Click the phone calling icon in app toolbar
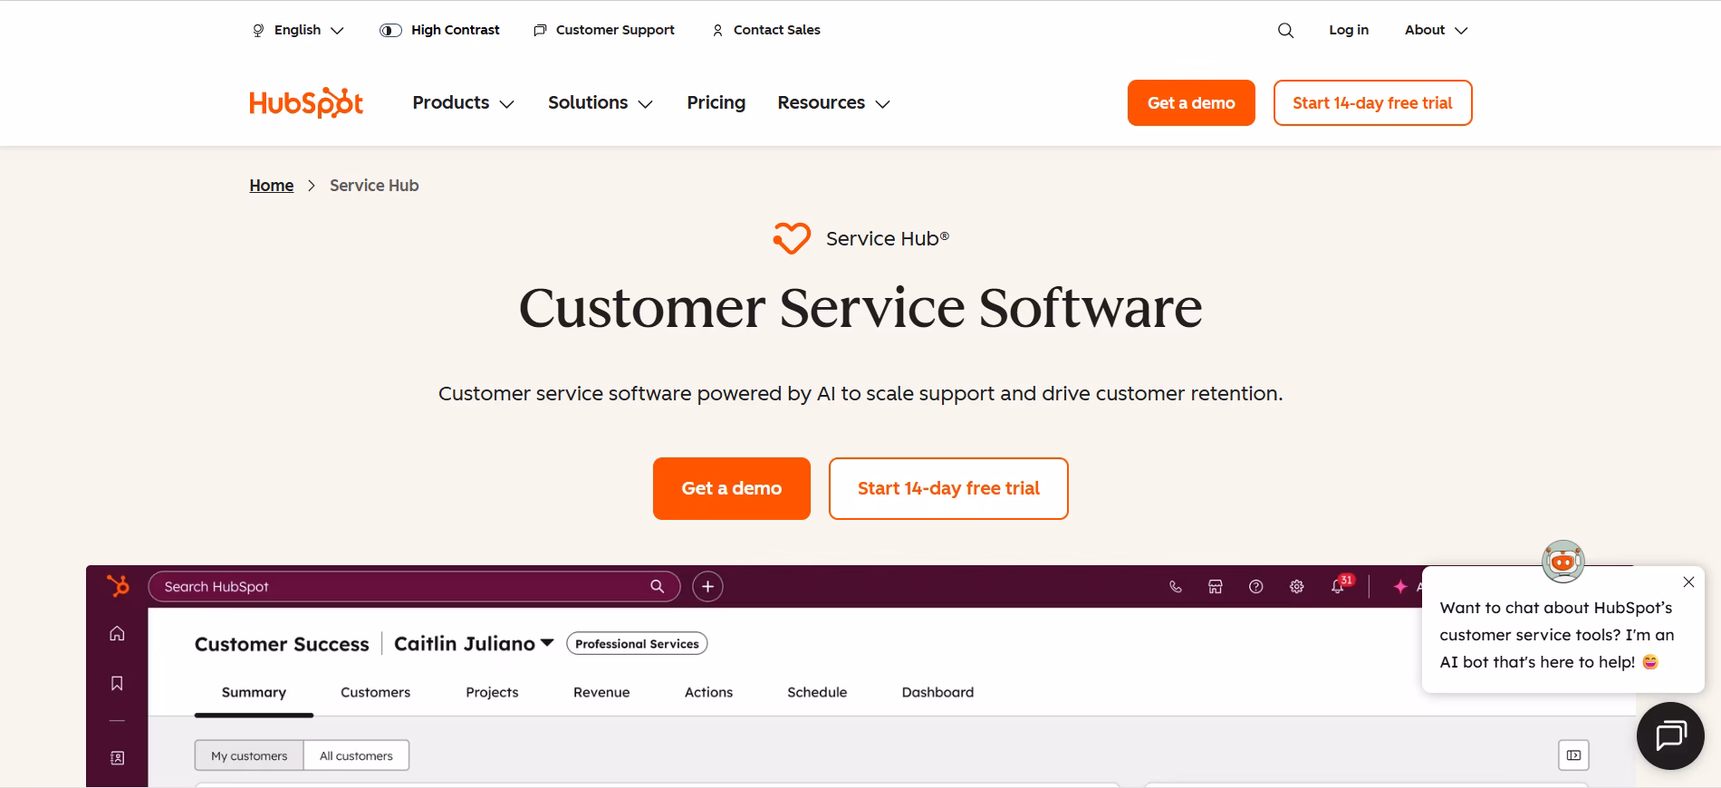1721x788 pixels. coord(1176,587)
